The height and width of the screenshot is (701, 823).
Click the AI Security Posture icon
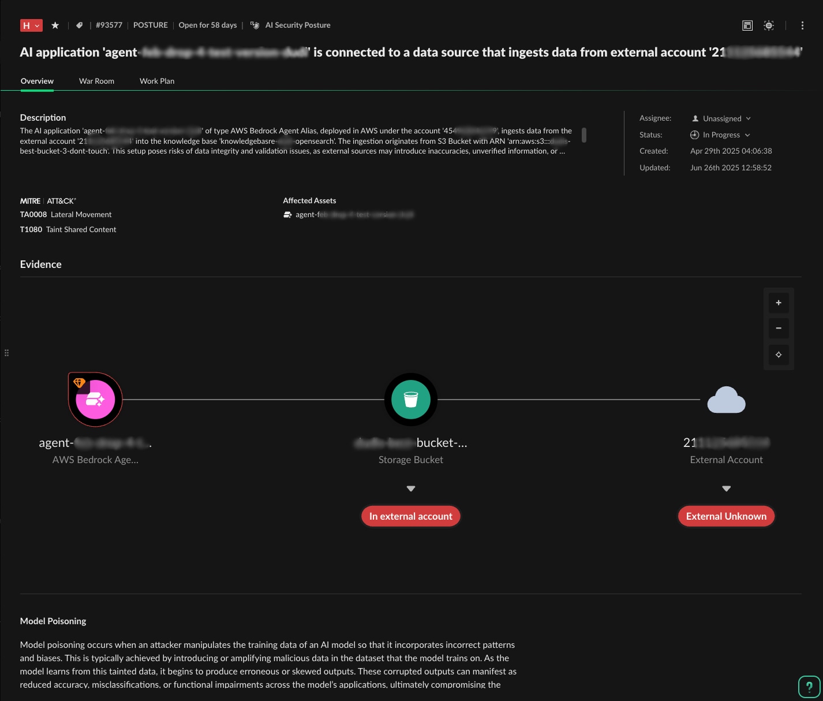tap(255, 25)
